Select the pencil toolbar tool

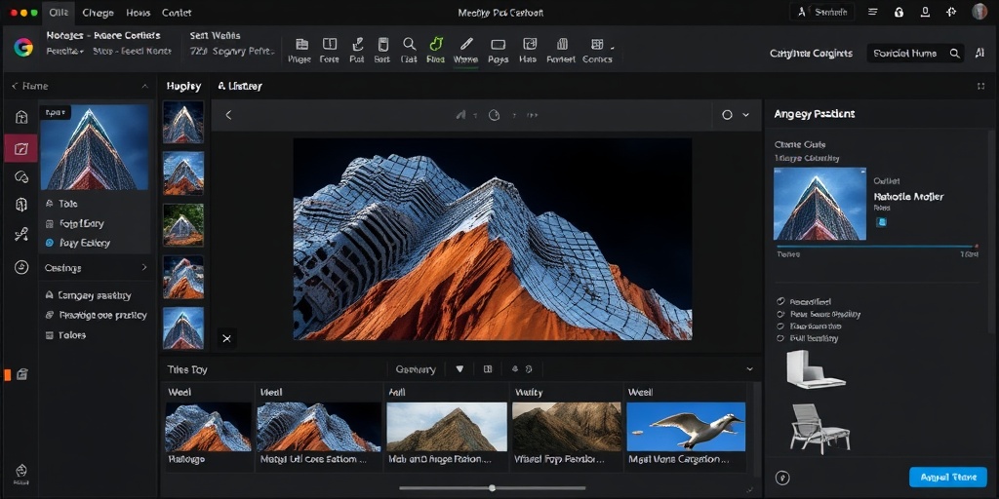[466, 44]
